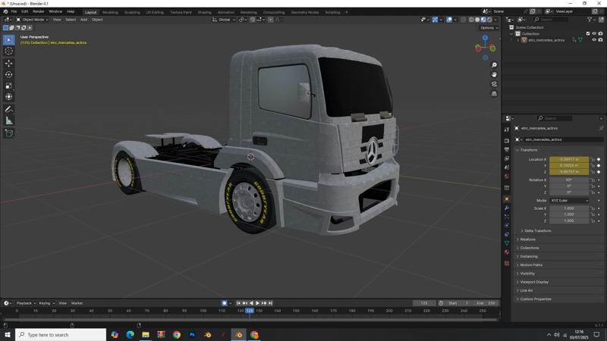Open the viewport Add menu
The image size is (607, 341).
pos(83,20)
